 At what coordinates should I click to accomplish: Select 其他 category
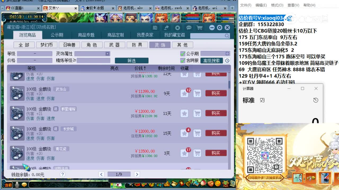[182, 45]
